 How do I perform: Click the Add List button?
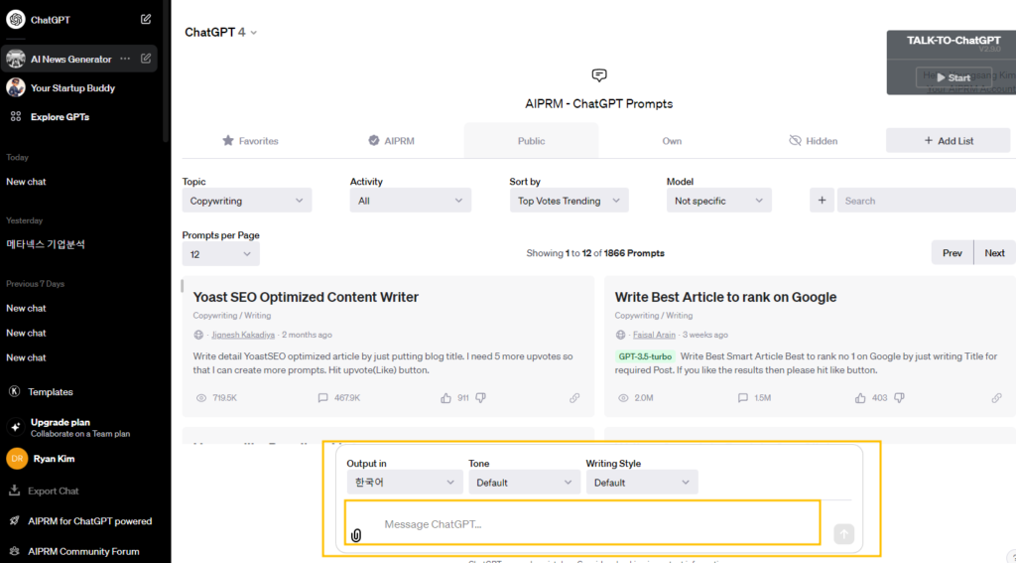pyautogui.click(x=948, y=141)
